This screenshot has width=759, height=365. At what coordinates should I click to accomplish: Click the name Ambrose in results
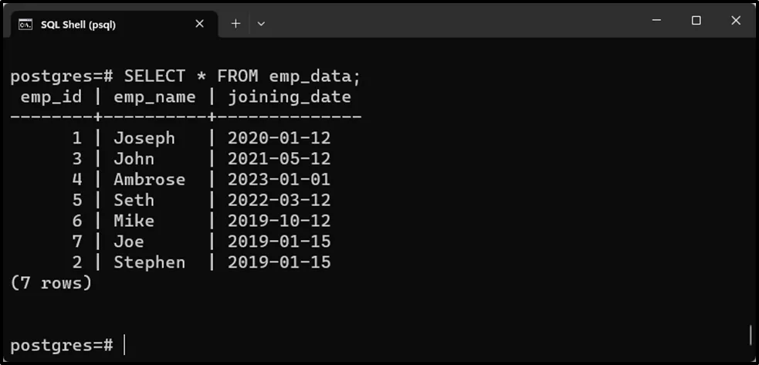pyautogui.click(x=149, y=180)
